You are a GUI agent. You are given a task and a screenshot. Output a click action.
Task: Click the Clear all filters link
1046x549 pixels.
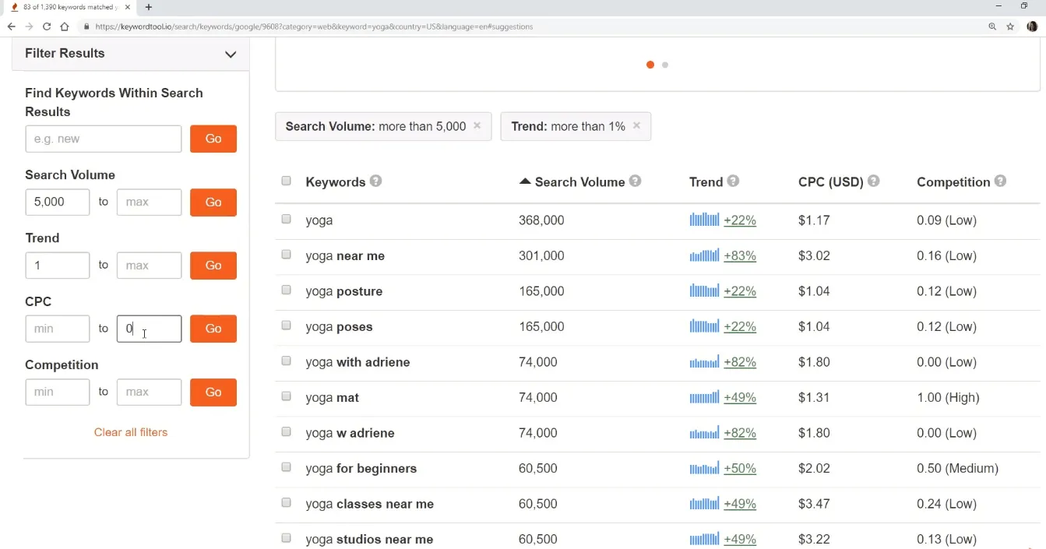[131, 432]
